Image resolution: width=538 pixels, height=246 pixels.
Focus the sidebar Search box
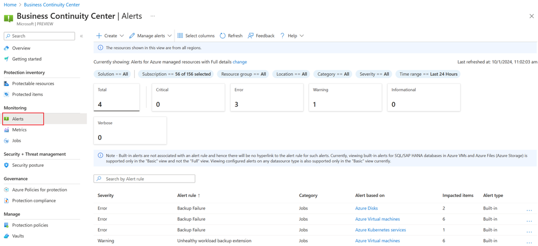click(x=39, y=36)
